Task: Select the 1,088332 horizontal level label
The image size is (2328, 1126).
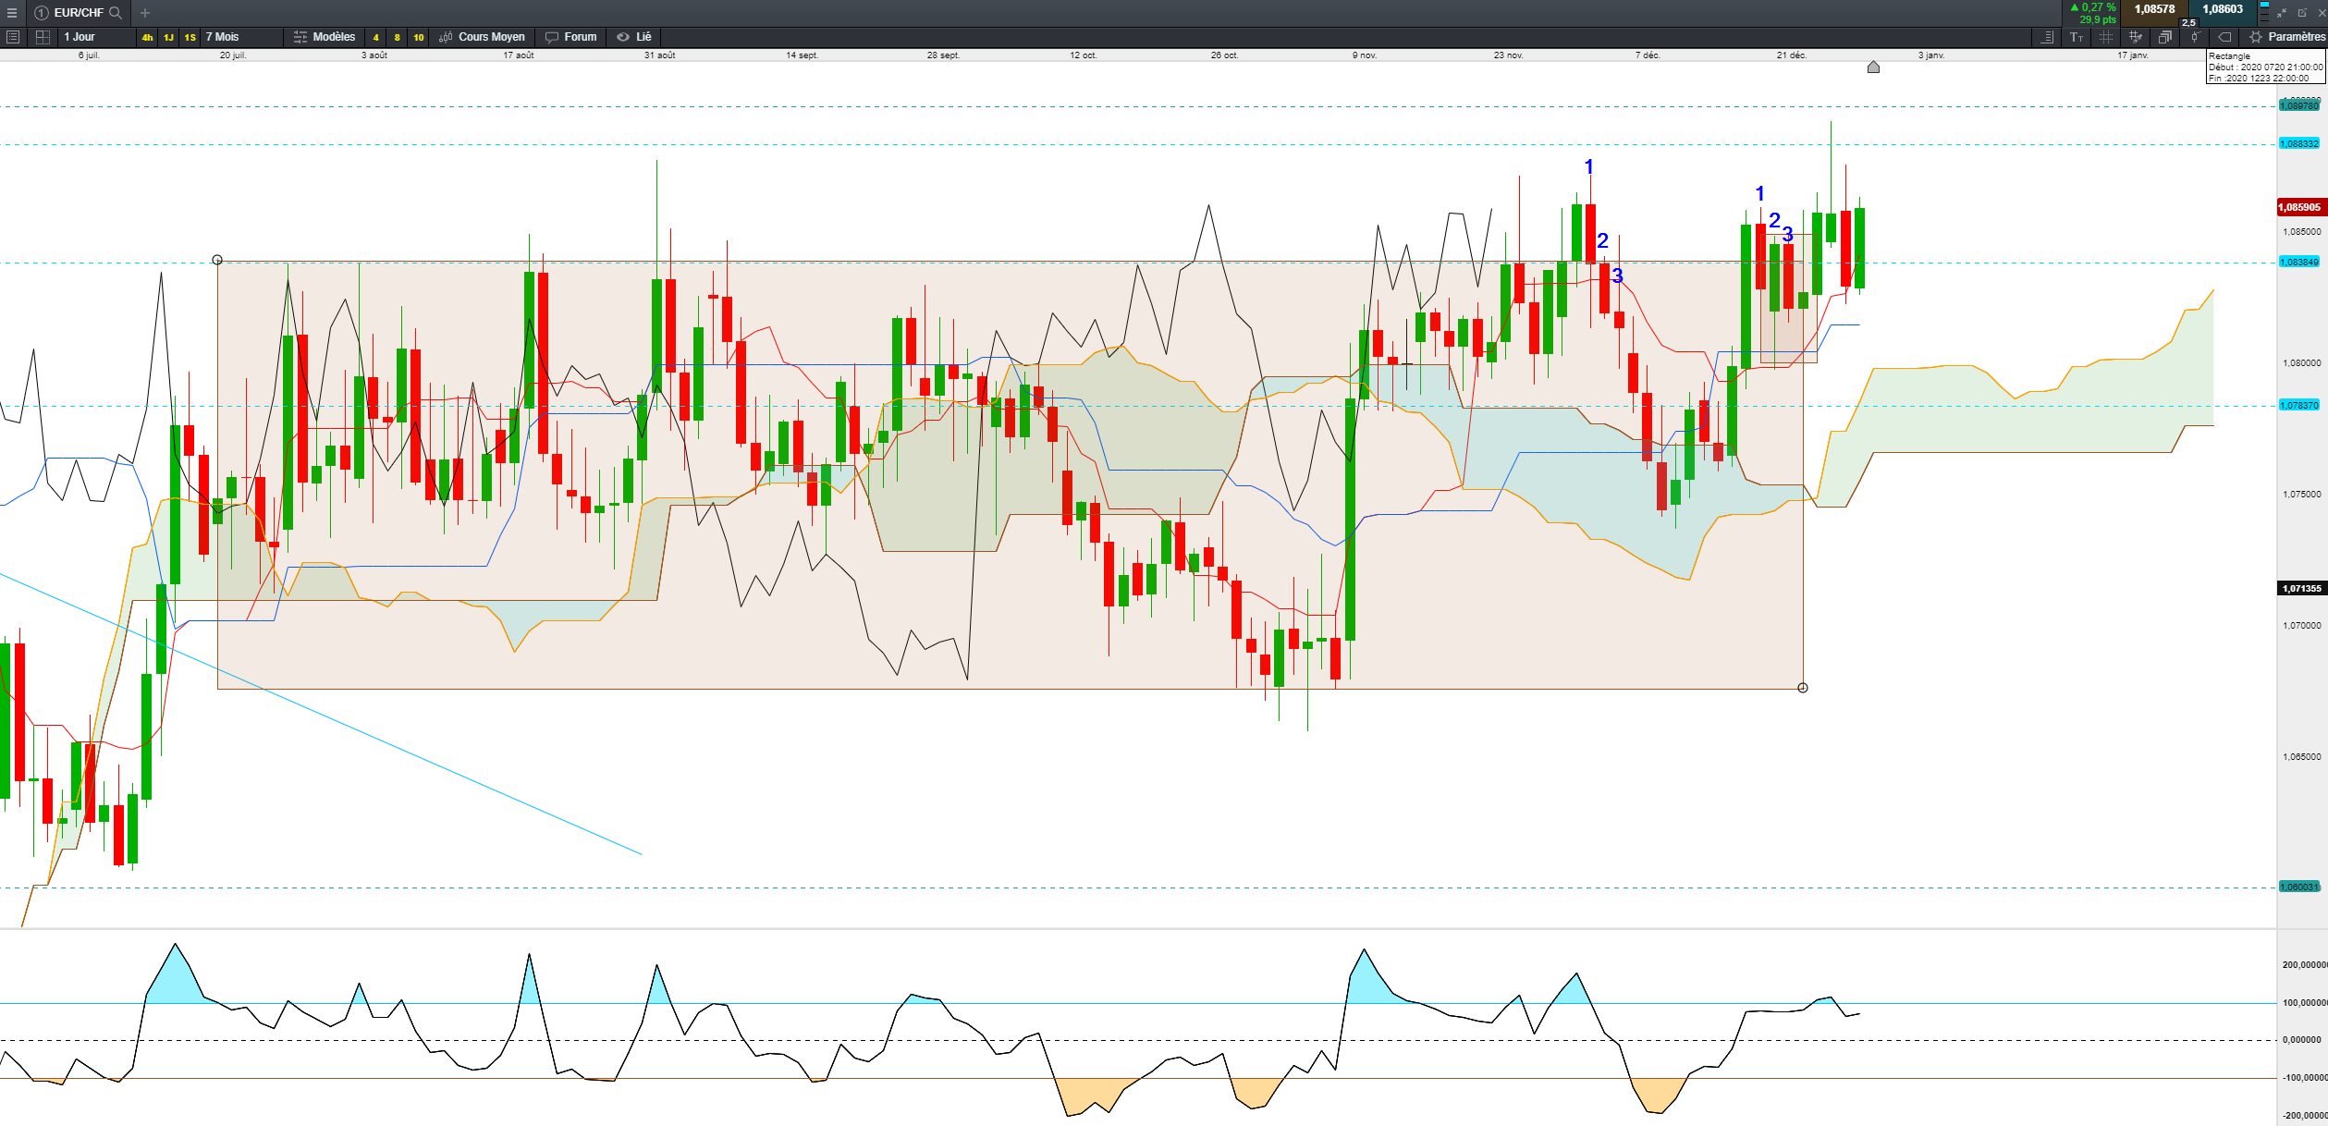Action: coord(2298,144)
